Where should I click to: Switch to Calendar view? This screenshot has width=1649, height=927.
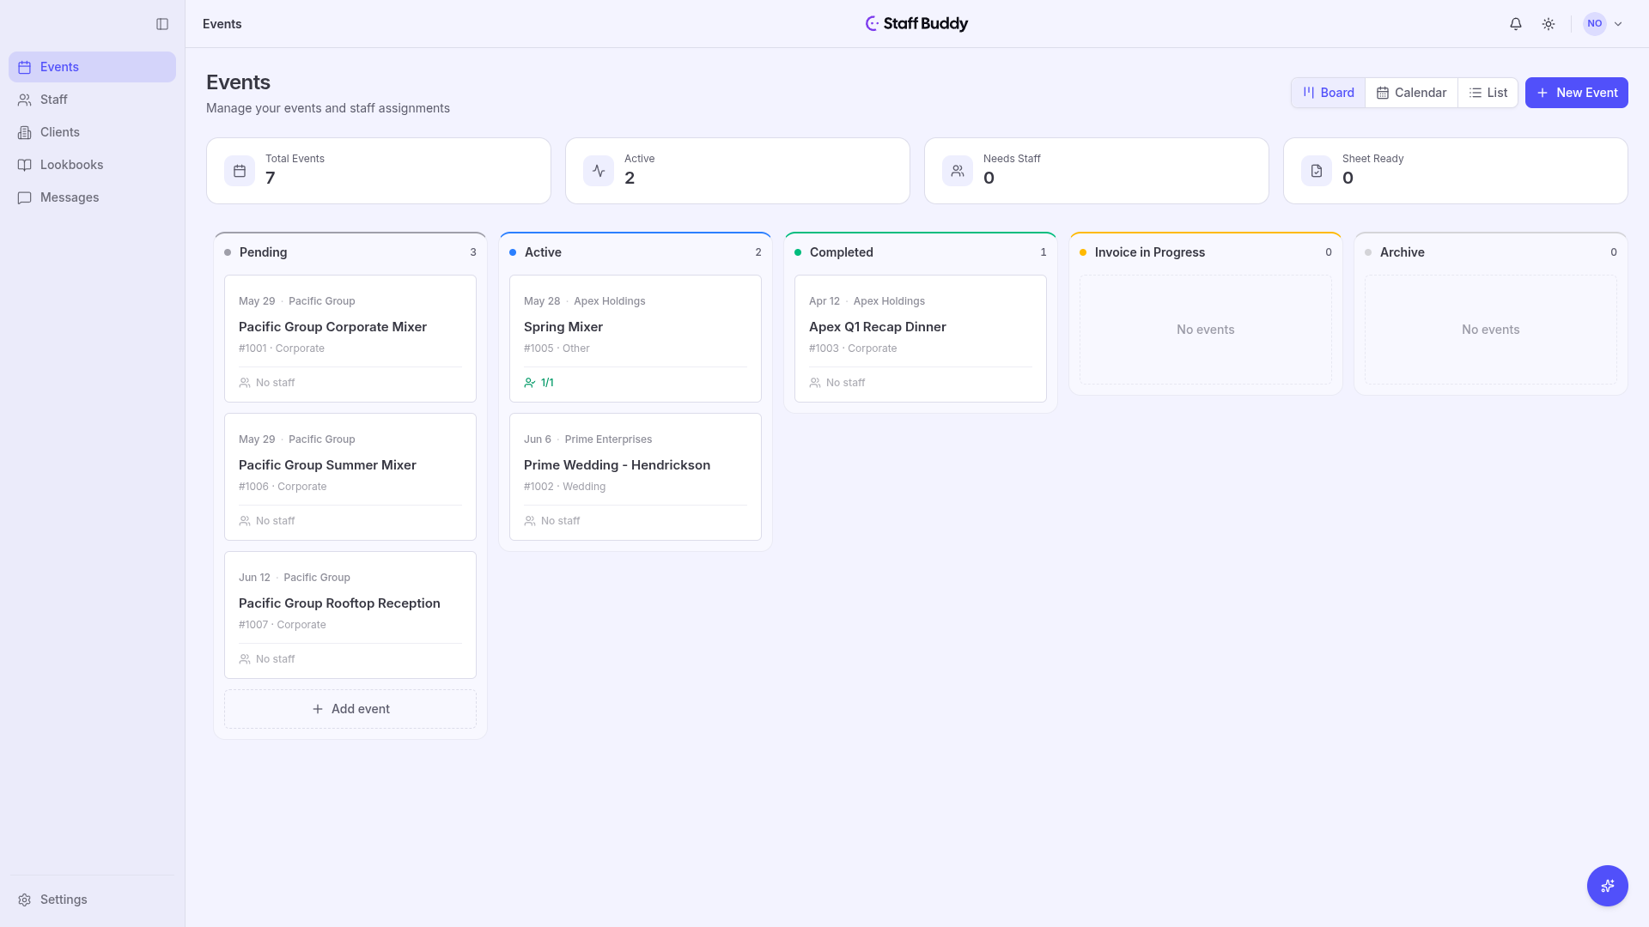[1411, 93]
